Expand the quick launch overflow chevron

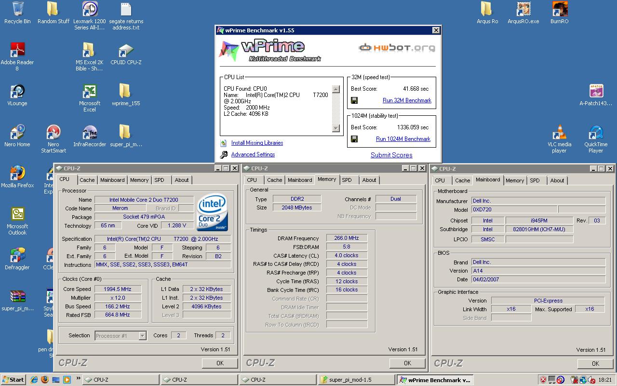pyautogui.click(x=78, y=380)
